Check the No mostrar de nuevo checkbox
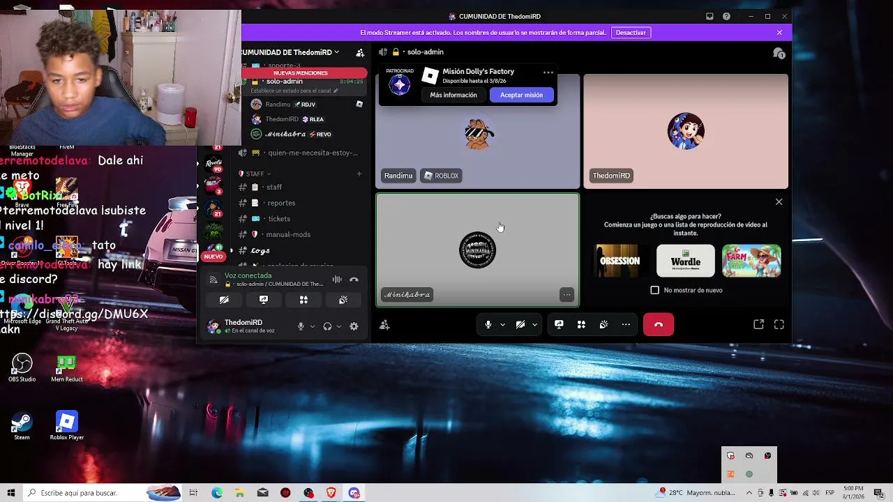 pyautogui.click(x=654, y=290)
